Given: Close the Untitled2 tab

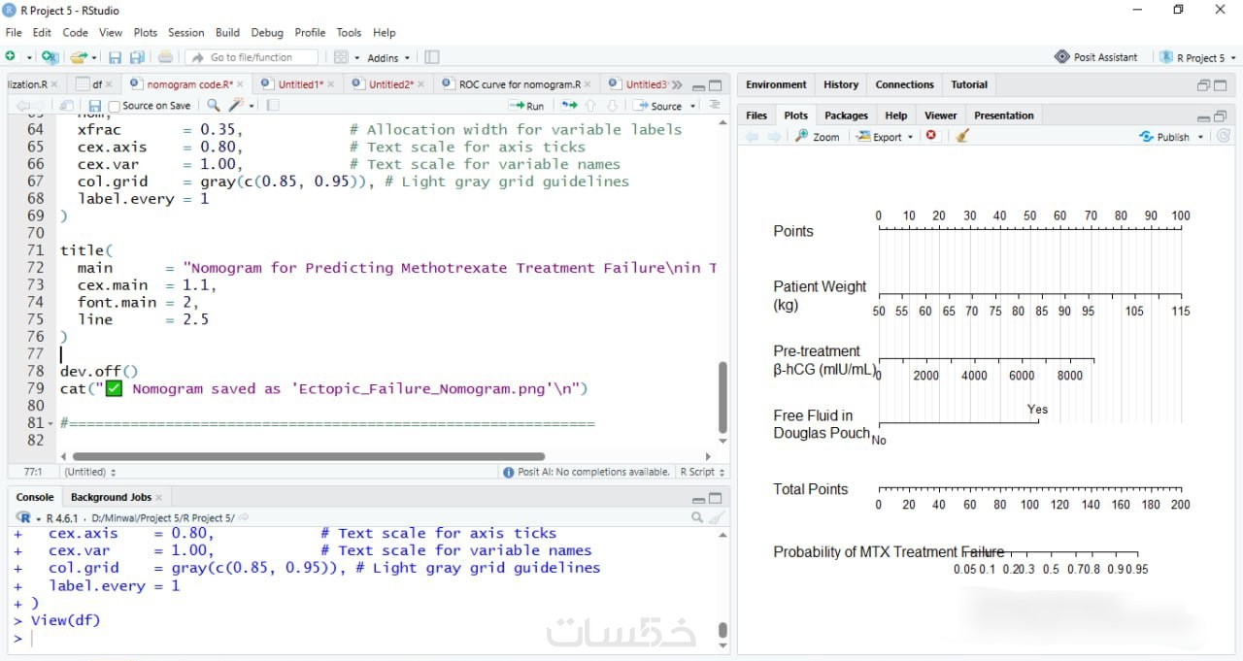Looking at the screenshot, I should [420, 84].
